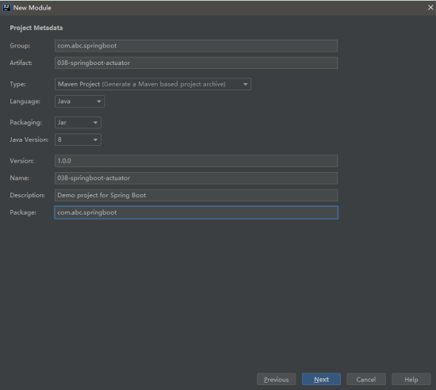Screen dimensions: 436x390
Task: Go to the Next wizard step
Action: (321, 379)
